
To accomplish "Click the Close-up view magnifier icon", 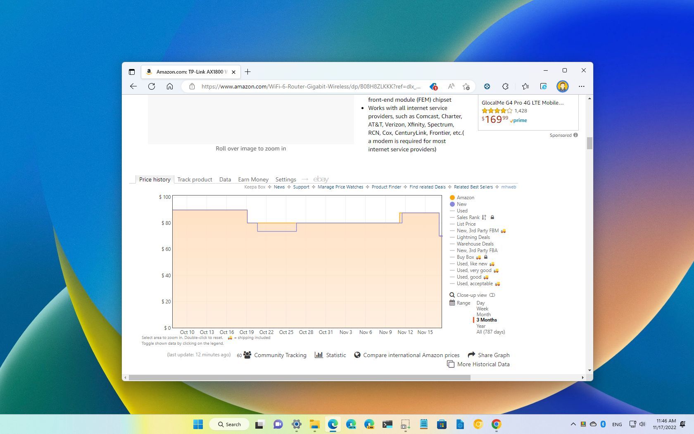I will coord(452,295).
